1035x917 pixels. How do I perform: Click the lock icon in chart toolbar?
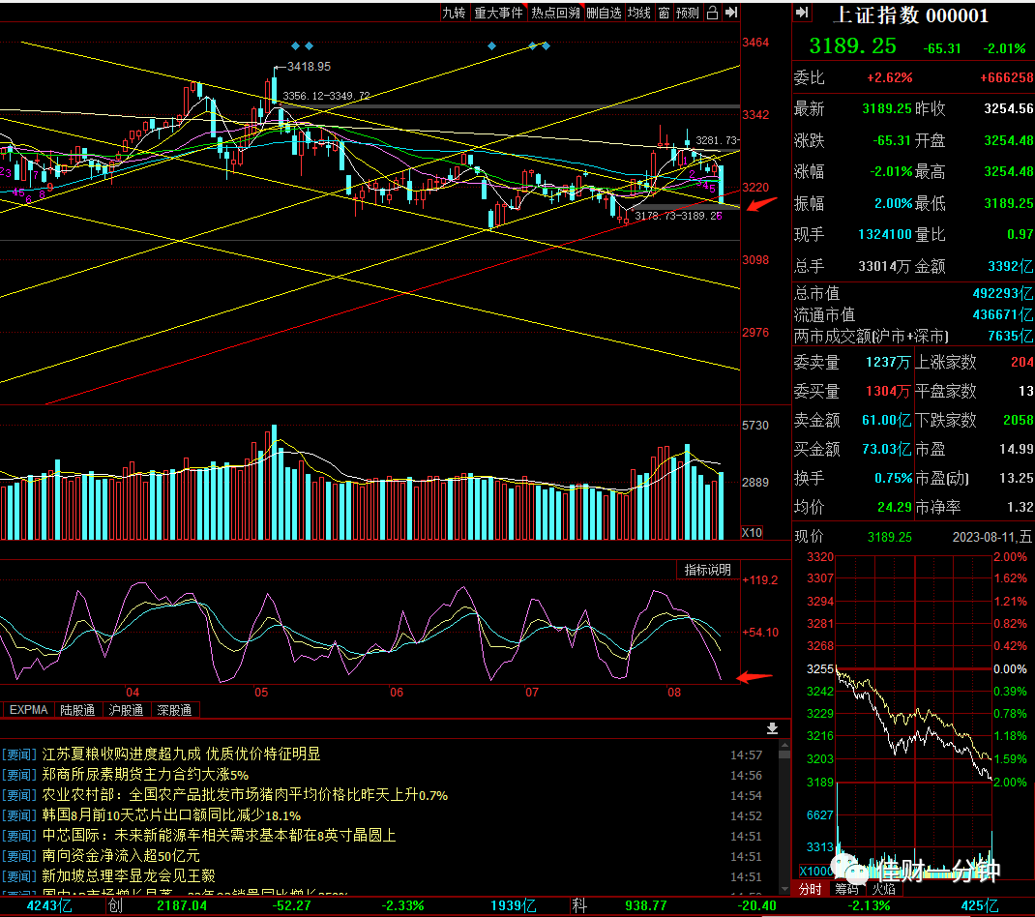712,13
